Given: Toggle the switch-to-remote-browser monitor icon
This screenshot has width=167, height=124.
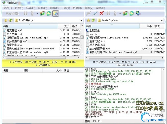Looking at the screenshot, I should coord(56,13).
